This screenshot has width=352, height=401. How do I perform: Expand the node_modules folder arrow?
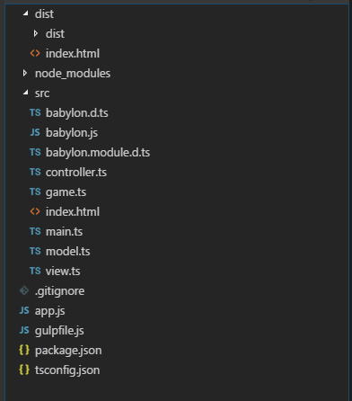(25, 73)
